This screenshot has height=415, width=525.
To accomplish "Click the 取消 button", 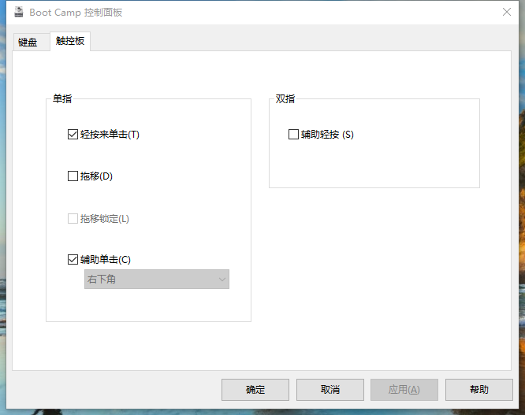I will pos(330,390).
